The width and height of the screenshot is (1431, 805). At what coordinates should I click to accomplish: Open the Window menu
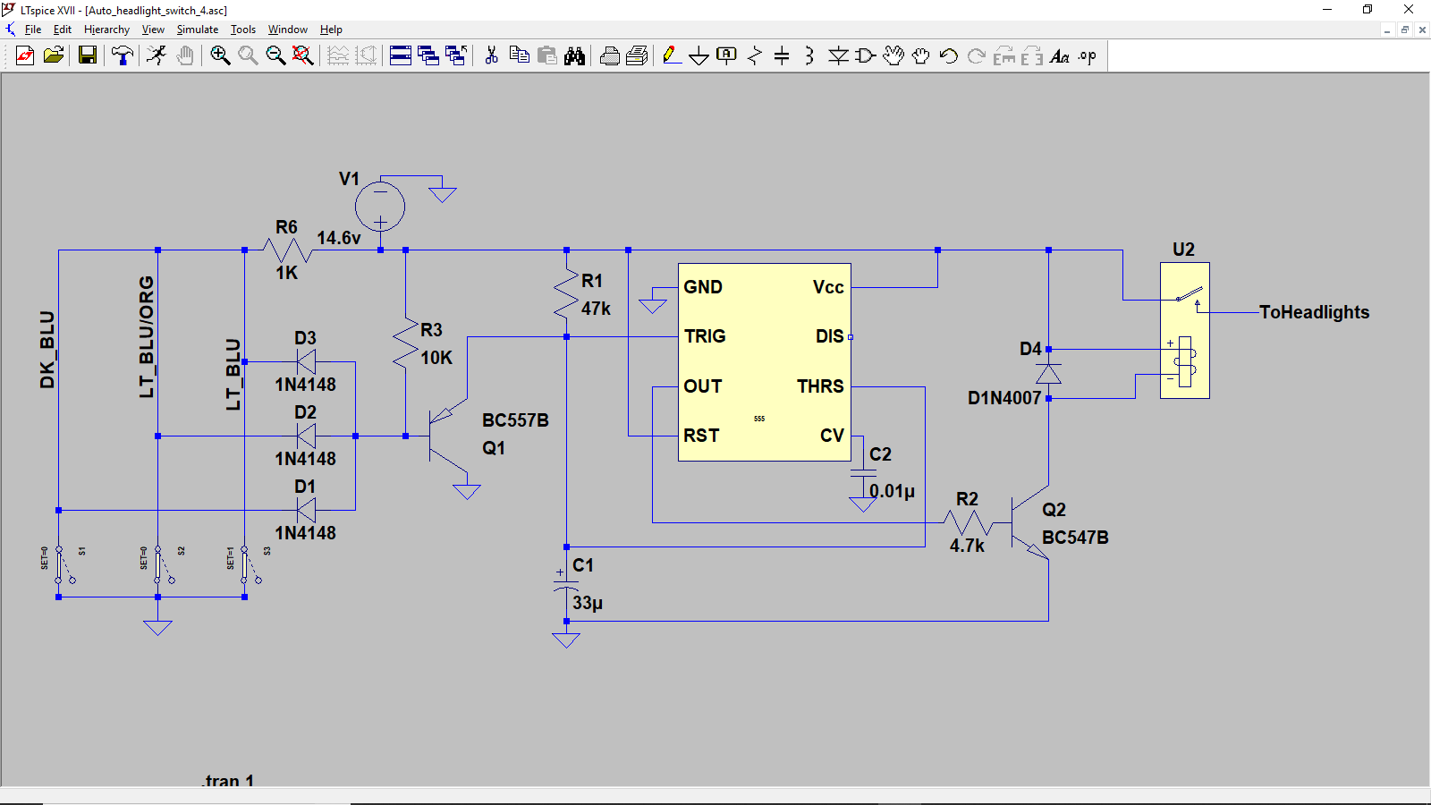point(288,30)
